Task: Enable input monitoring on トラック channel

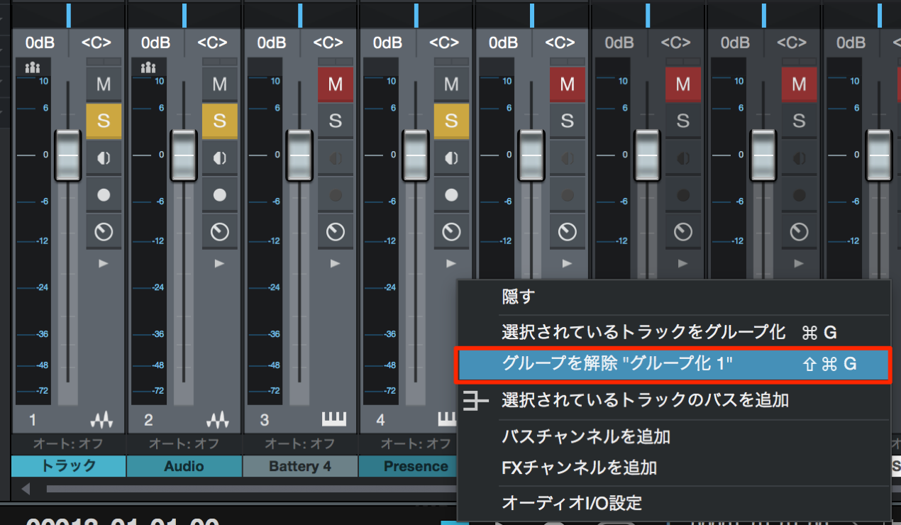Action: [104, 157]
